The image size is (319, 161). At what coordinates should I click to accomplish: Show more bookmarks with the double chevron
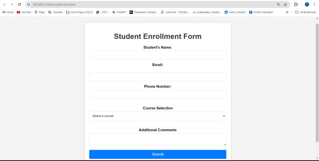pos(287,12)
